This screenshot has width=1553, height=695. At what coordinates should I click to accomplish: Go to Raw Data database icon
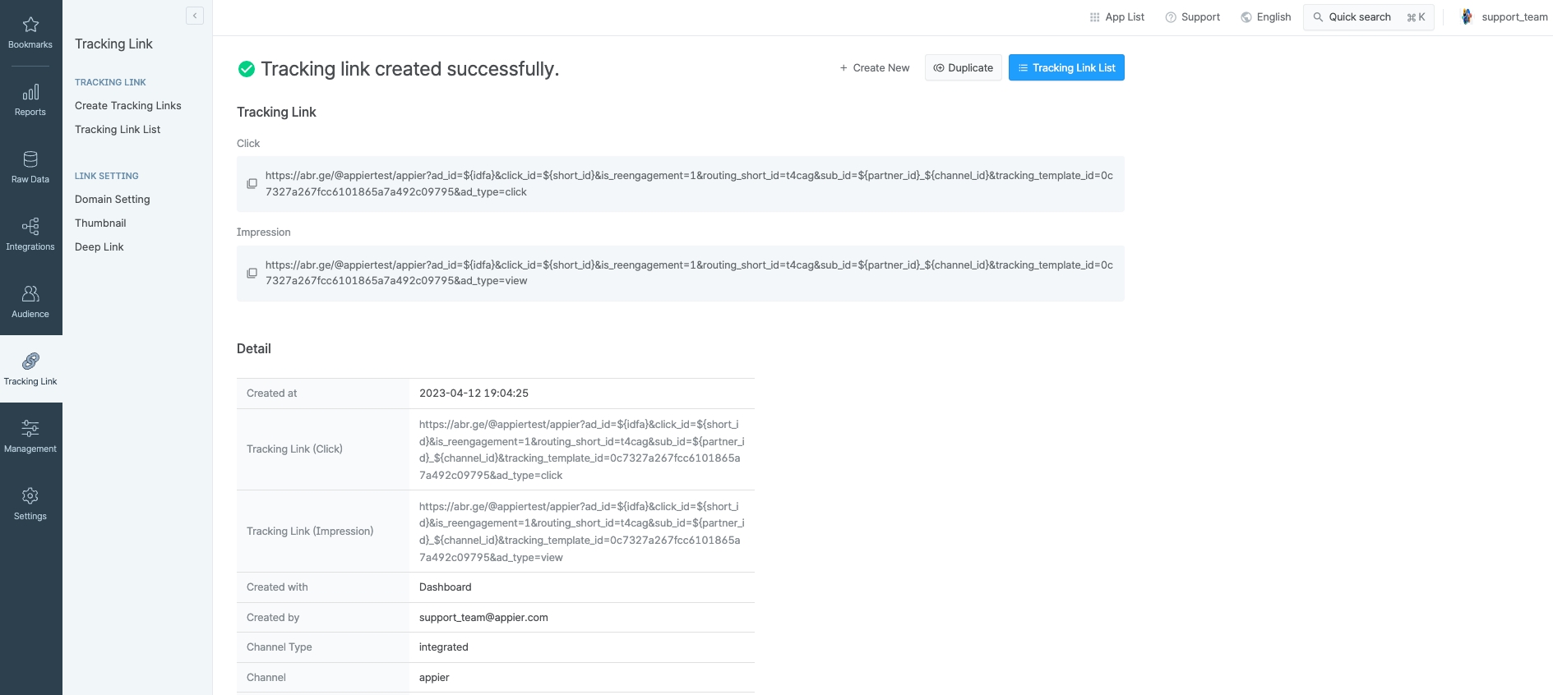[30, 160]
